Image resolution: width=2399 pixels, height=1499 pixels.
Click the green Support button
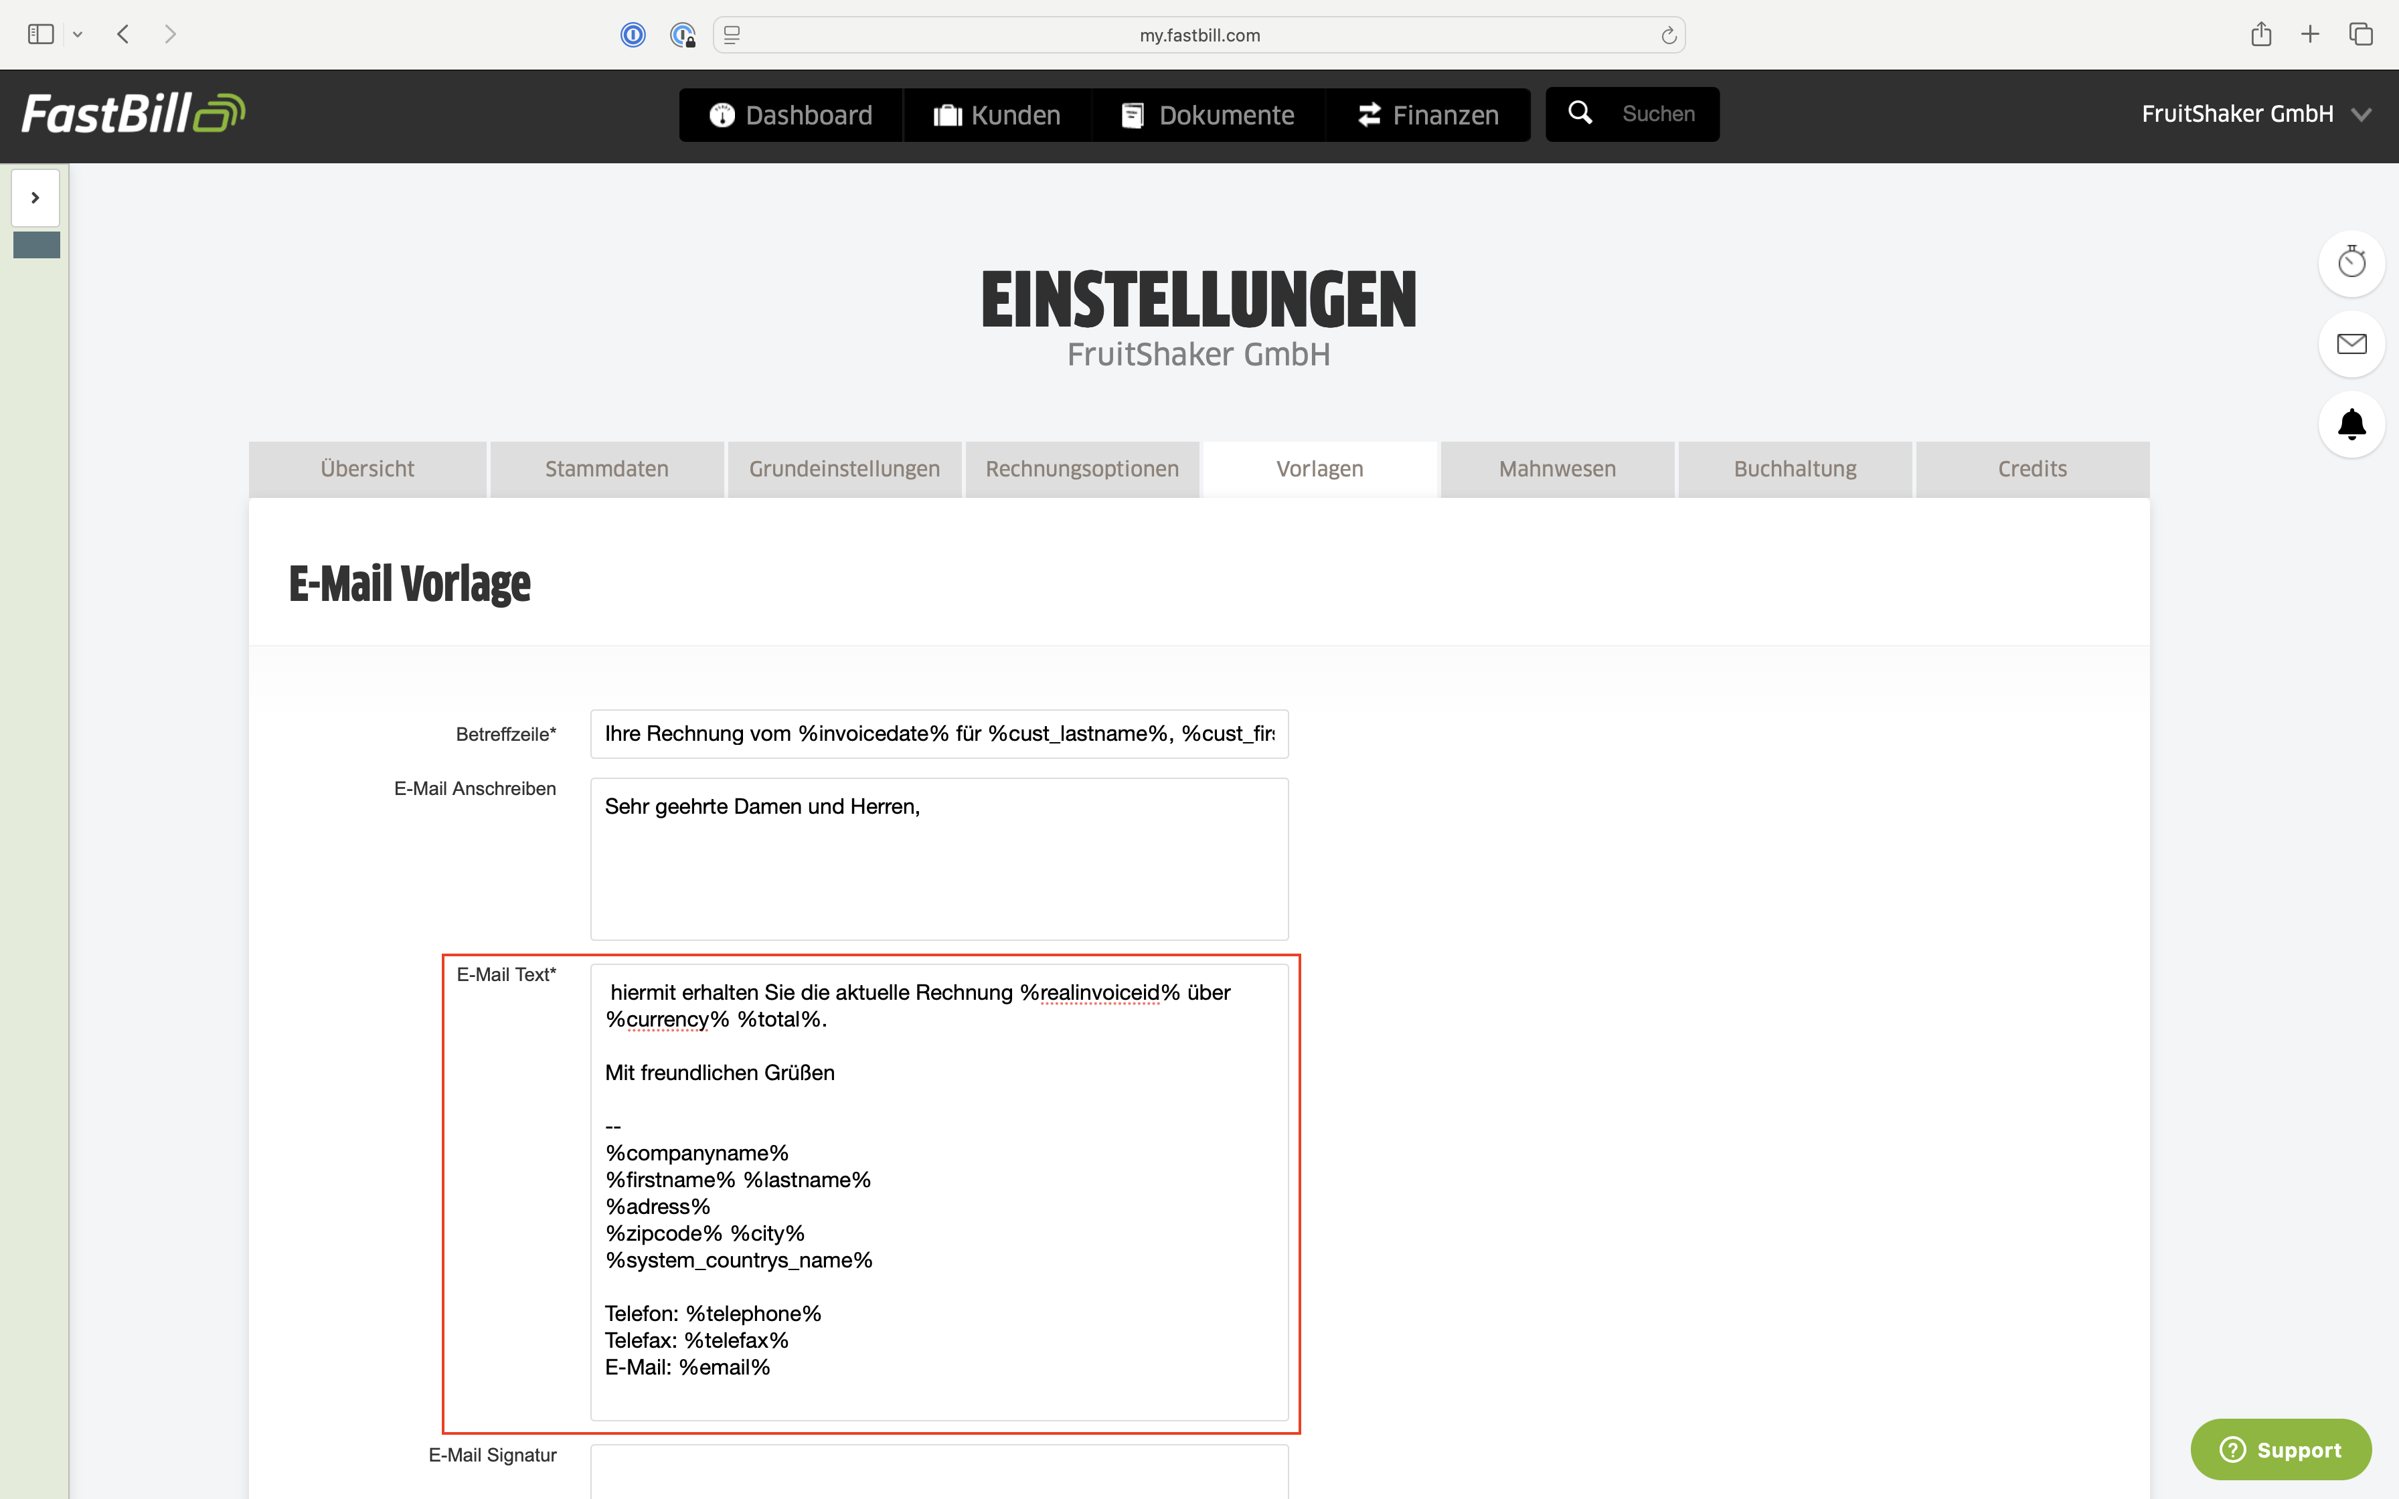2280,1449
